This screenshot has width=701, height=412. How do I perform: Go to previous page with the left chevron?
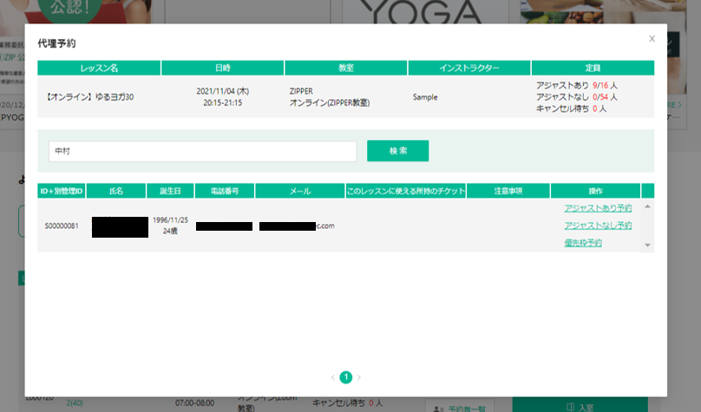coord(333,377)
